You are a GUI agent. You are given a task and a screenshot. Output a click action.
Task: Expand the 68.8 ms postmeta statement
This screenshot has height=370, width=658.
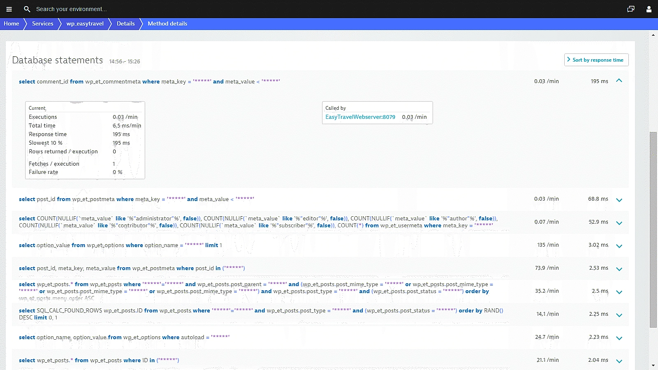pos(619,200)
